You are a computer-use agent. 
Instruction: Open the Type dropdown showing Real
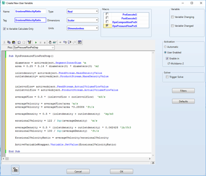coord(82,11)
